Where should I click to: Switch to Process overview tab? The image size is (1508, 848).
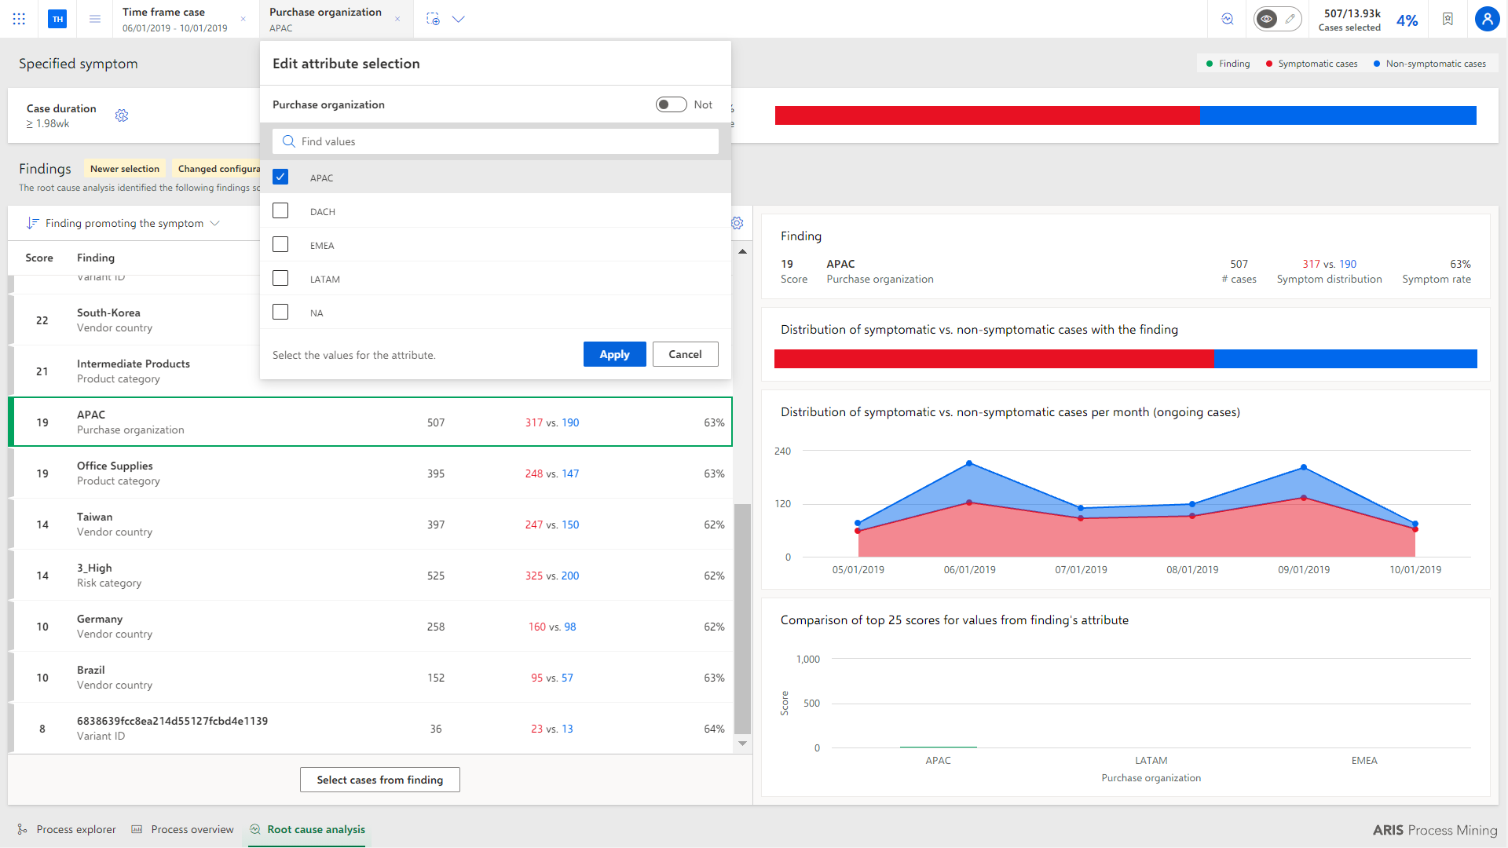182,829
